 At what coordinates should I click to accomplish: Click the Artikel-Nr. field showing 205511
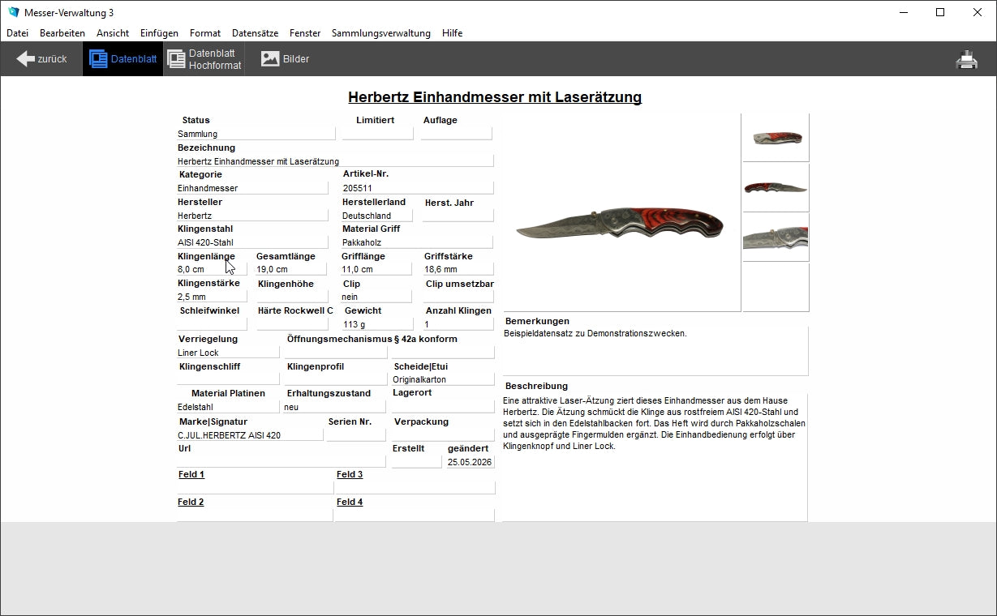point(417,188)
